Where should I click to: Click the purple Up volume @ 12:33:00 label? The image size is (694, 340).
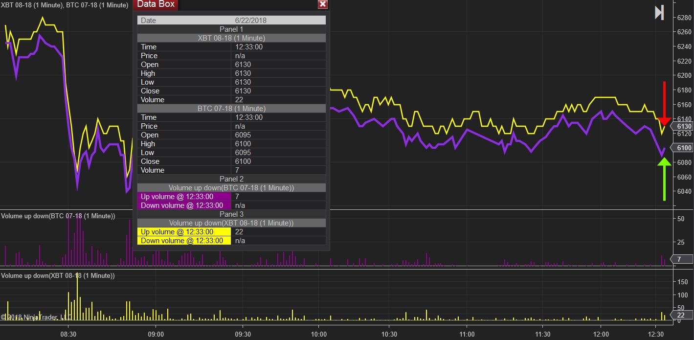tap(184, 197)
